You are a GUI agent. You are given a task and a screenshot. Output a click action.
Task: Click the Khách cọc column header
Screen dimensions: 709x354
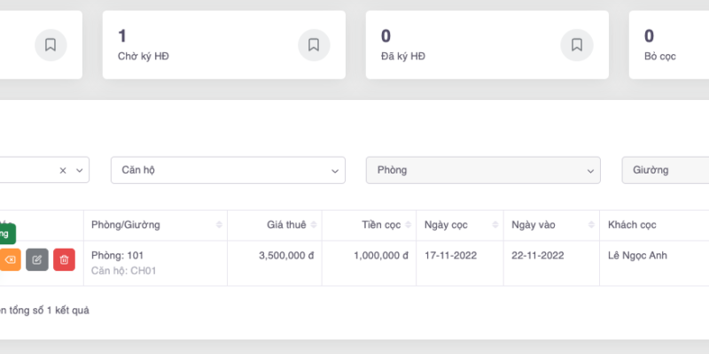[x=632, y=226]
